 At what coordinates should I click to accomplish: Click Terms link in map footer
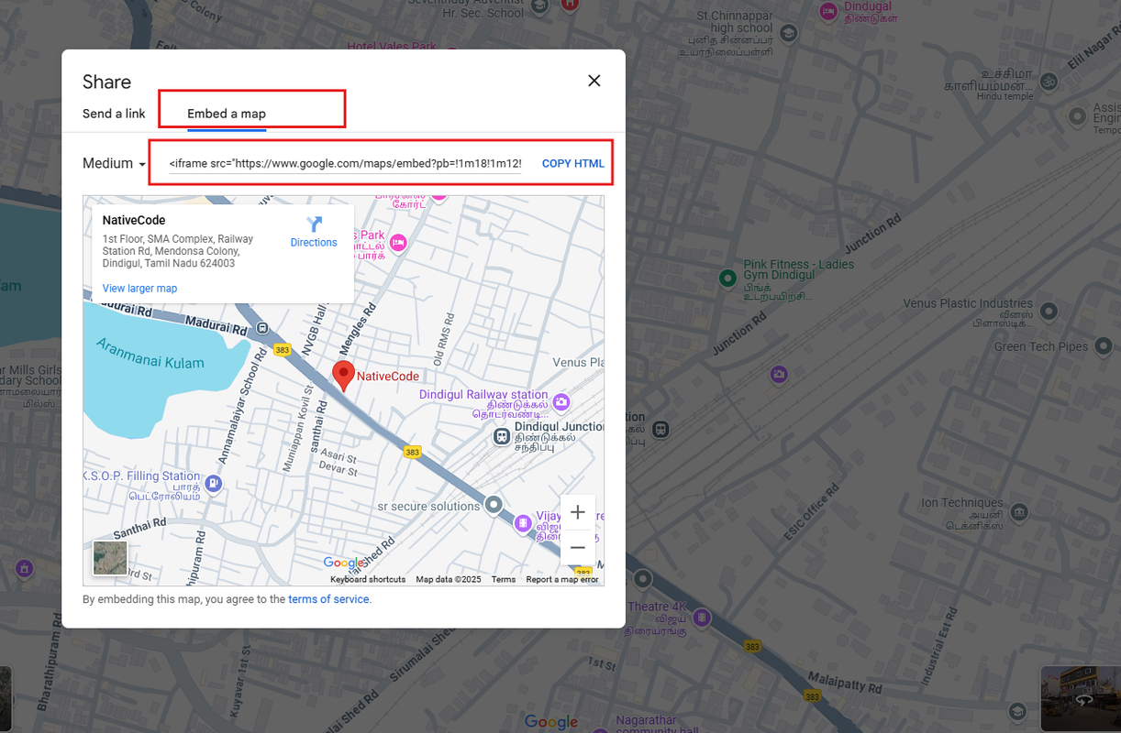pos(504,579)
